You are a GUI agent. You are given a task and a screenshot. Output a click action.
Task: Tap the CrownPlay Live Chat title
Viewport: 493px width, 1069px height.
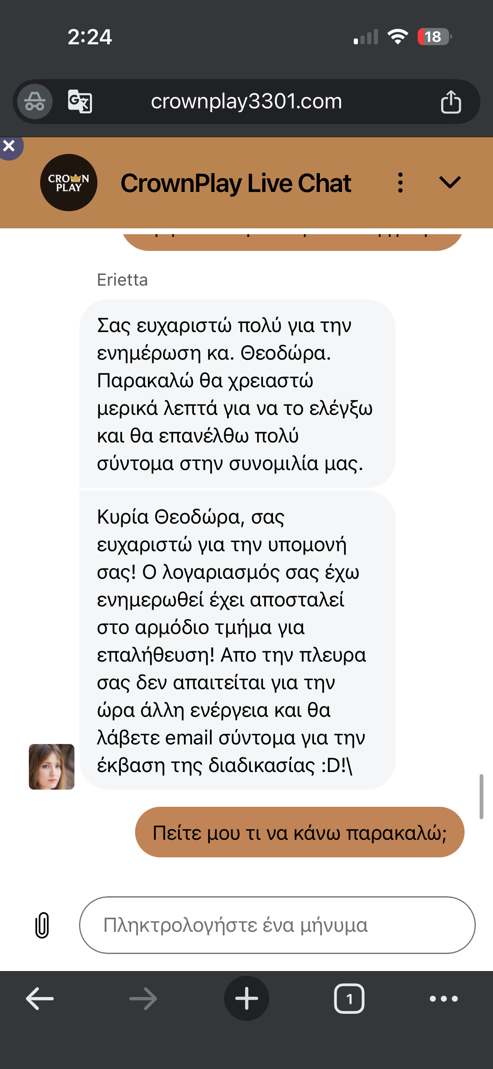[x=236, y=183]
